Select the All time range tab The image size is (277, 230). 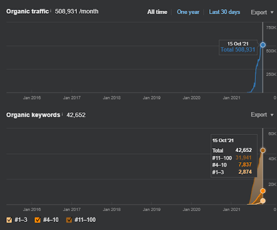coord(157,12)
